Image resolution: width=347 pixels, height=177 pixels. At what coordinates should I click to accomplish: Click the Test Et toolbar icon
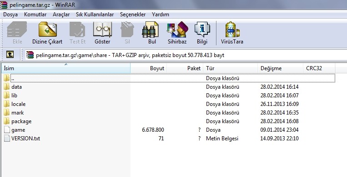[x=77, y=29]
